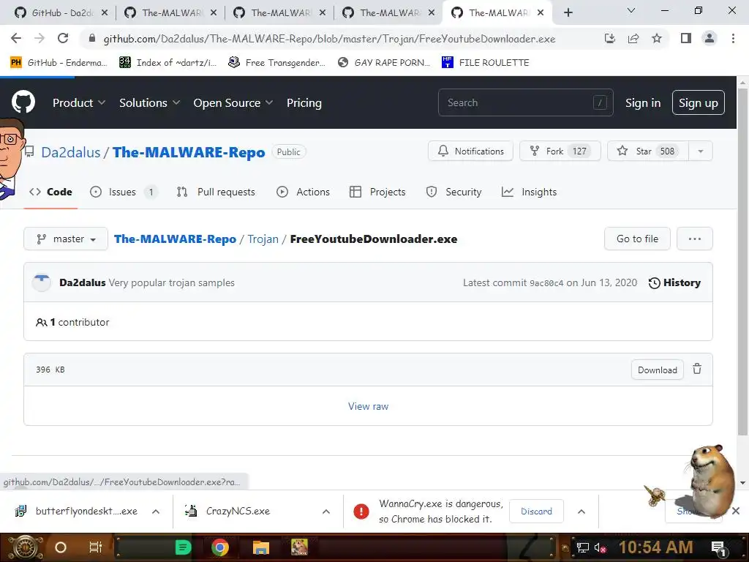Open CrazyNCS.exe download options chevron
The height and width of the screenshot is (562, 749).
click(x=326, y=512)
